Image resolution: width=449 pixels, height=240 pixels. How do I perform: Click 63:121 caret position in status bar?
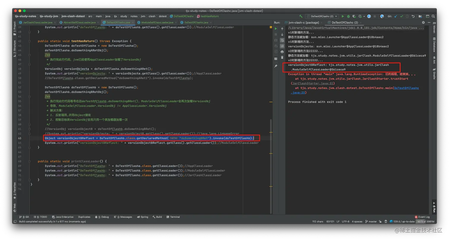[x=330, y=221]
